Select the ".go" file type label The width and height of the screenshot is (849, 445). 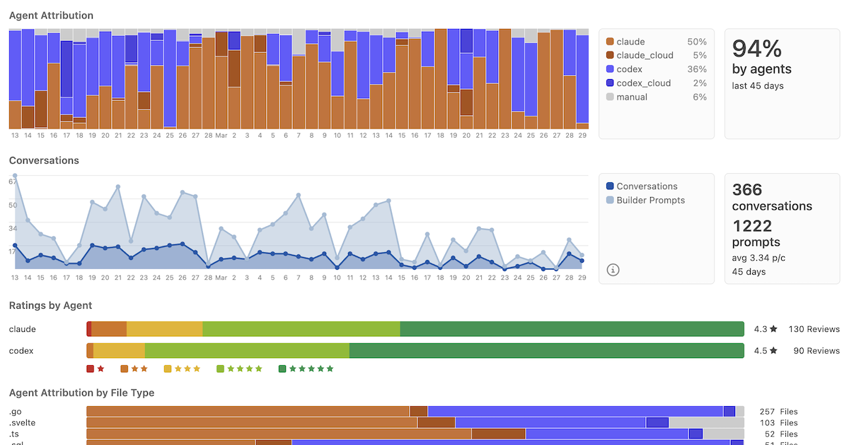pos(16,411)
